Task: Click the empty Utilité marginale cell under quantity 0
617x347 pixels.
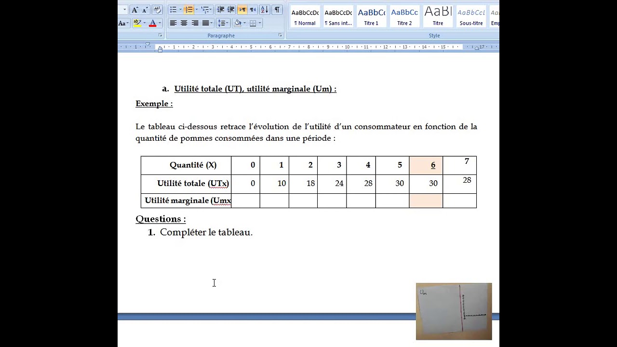Action: point(245,200)
